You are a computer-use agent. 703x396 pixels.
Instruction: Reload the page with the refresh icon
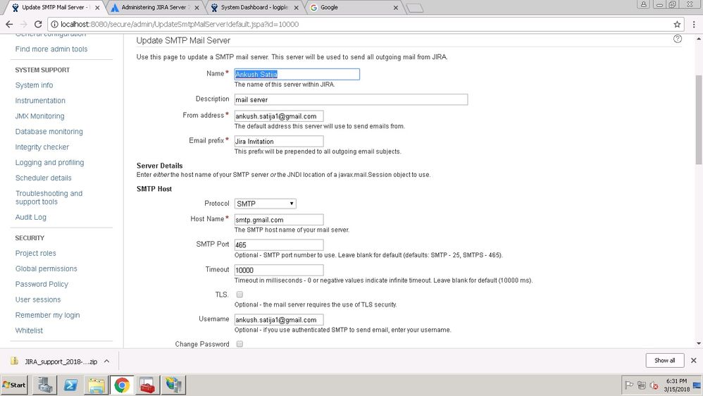tap(38, 24)
